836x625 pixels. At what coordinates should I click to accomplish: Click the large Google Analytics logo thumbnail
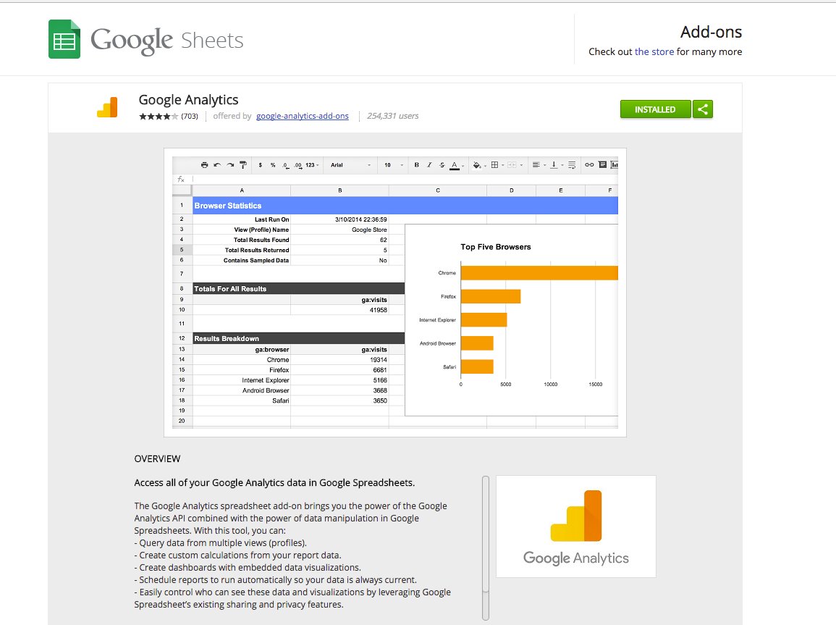576,527
